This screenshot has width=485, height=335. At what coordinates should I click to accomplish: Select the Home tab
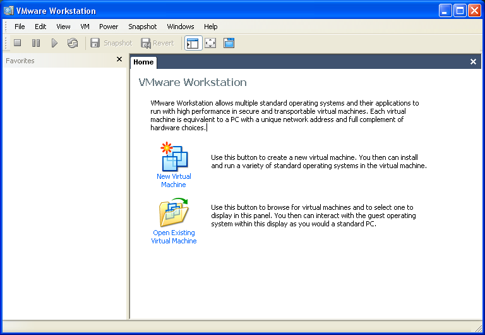143,62
